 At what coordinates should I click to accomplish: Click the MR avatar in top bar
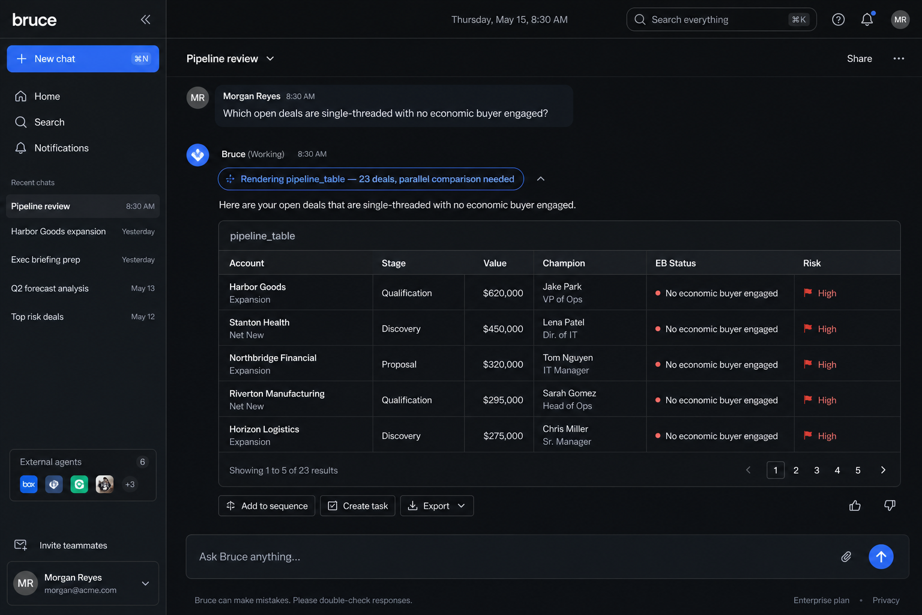pos(900,19)
